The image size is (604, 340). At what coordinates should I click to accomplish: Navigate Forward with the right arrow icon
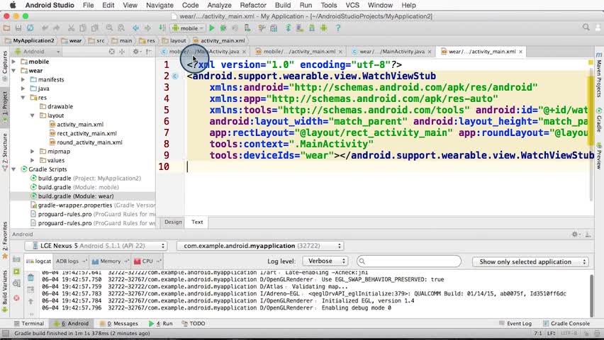(x=147, y=28)
